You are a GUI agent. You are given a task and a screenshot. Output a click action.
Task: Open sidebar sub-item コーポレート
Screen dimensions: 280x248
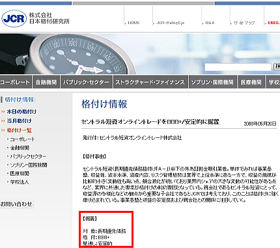point(22,139)
